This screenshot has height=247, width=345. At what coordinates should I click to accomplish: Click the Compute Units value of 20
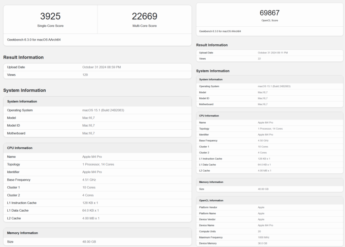click(x=260, y=231)
